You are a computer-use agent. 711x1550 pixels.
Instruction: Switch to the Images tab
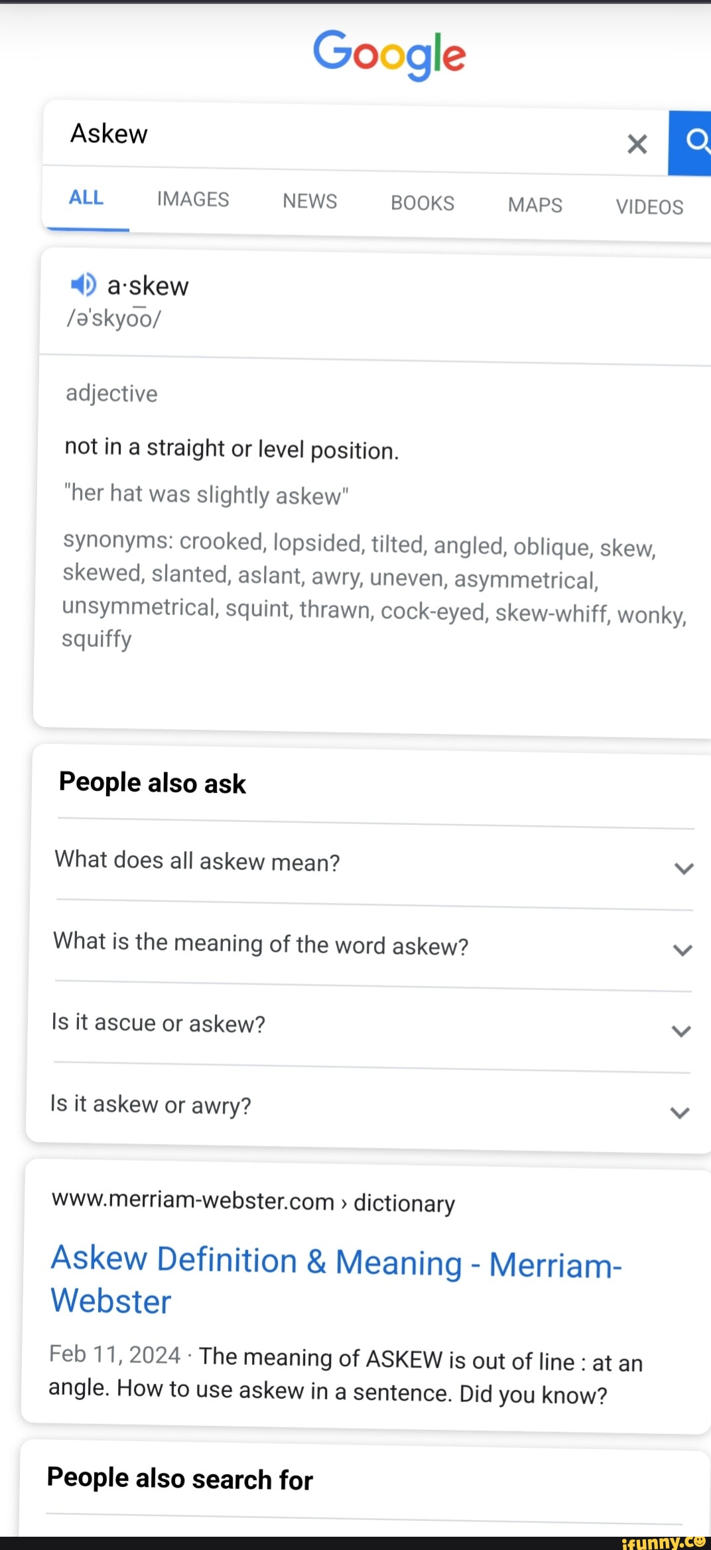[x=193, y=199]
